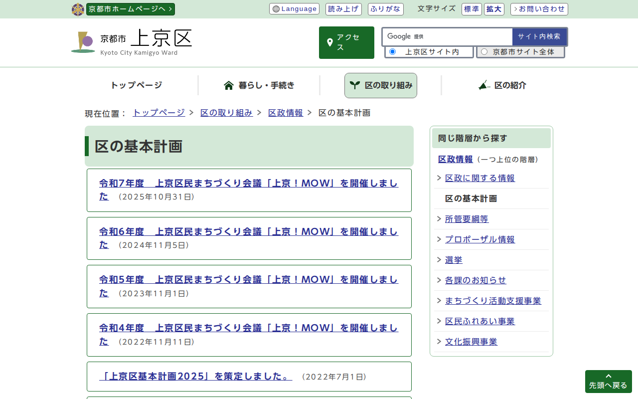The width and height of the screenshot is (638, 399).
Task: Click the Kamigyo Ward logo
Action: (x=83, y=42)
